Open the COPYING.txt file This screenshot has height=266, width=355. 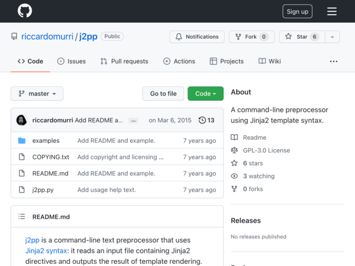[x=50, y=157]
